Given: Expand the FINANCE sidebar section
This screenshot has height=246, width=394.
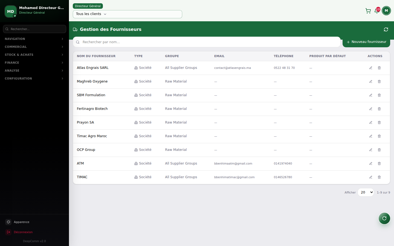Looking at the screenshot, I should click(34, 63).
